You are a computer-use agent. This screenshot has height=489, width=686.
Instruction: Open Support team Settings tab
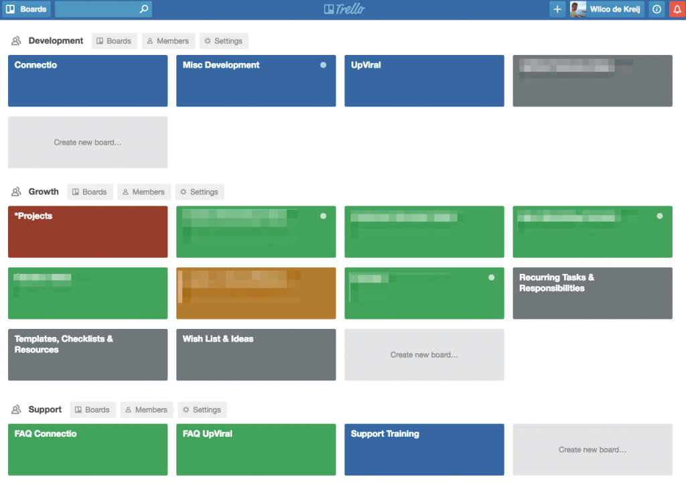tap(202, 409)
